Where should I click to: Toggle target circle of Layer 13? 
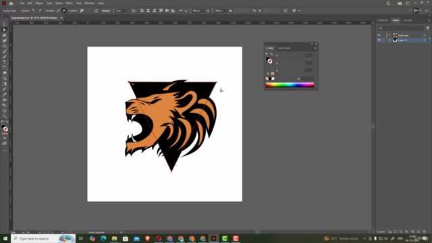(425, 40)
